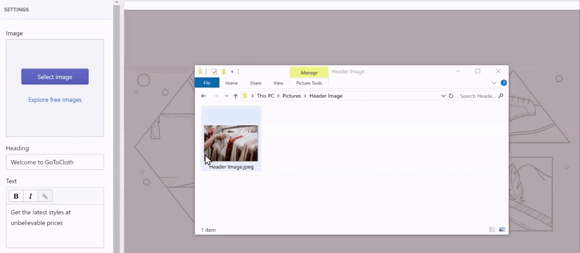Click Pictures in the address path
580x253 pixels.
pyautogui.click(x=292, y=96)
